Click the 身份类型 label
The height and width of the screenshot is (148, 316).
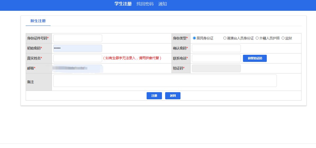pos(180,38)
